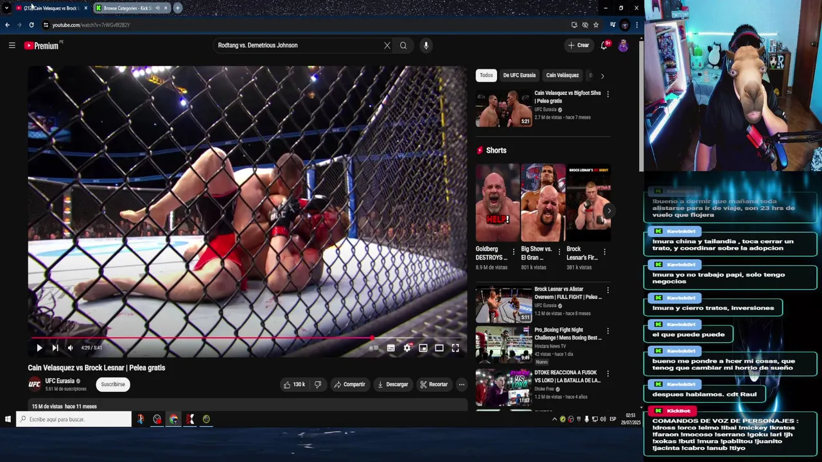
Task: Search by voice microphone
Action: (x=426, y=46)
